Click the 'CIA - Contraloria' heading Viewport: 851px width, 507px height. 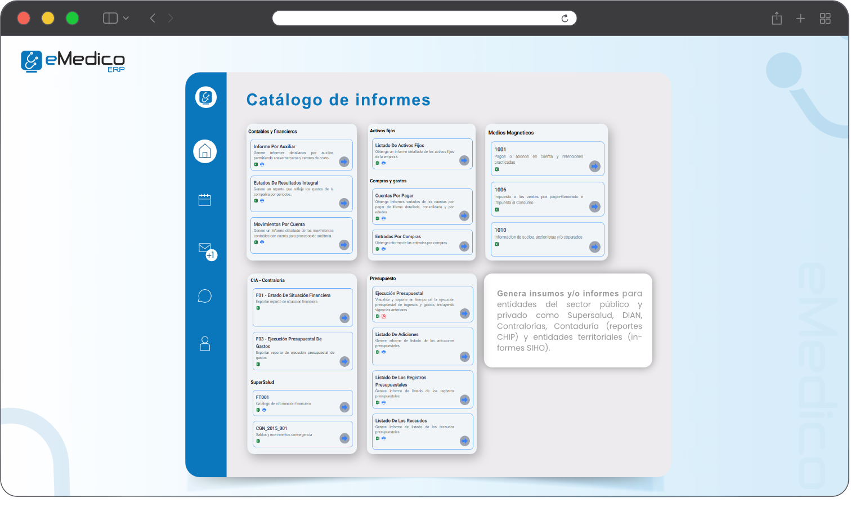click(x=267, y=280)
